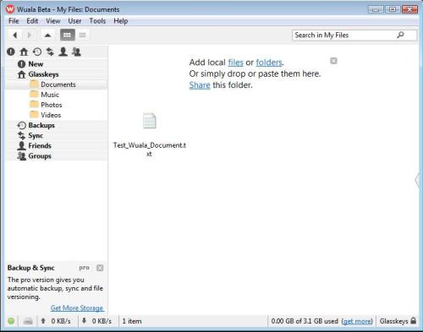Viewport: 423px width, 332px height.
Task: Expand the right side panel arrow
Action: coord(417,180)
